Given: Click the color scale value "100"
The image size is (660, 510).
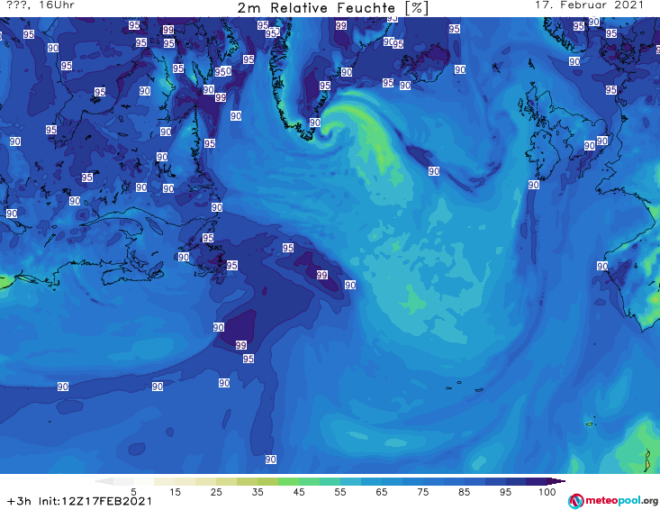Looking at the screenshot, I should [547, 492].
